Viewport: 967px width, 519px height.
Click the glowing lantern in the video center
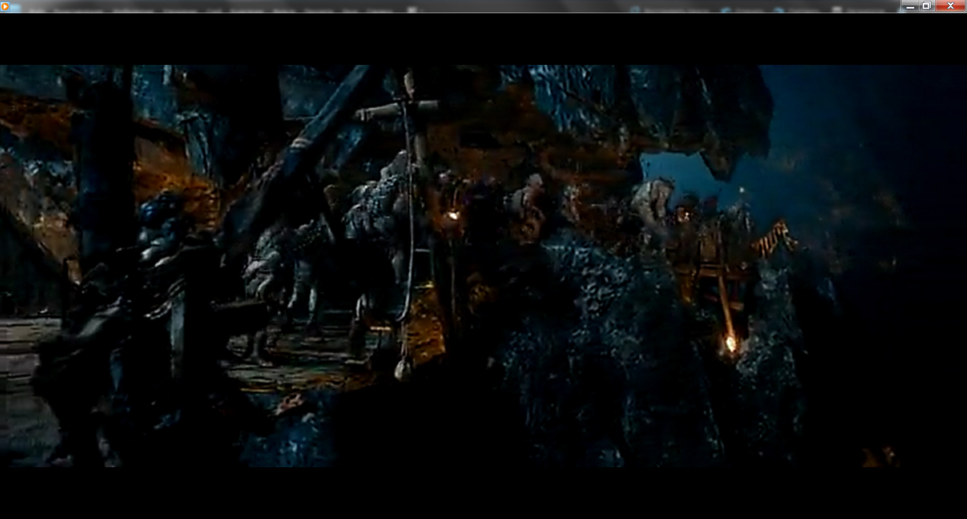(x=453, y=215)
